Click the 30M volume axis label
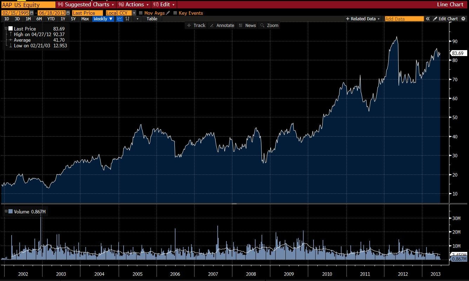 pos(456,218)
